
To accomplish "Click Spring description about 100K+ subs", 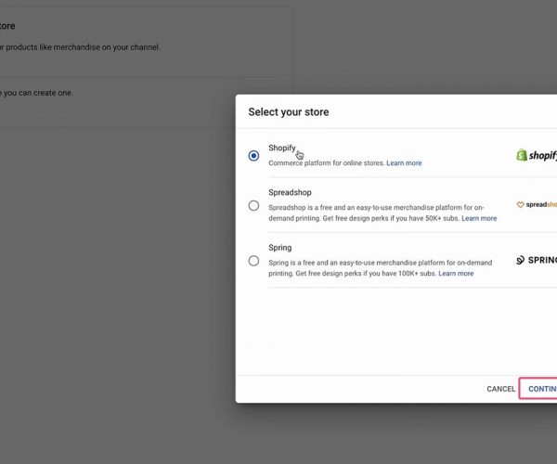I will pos(380,268).
